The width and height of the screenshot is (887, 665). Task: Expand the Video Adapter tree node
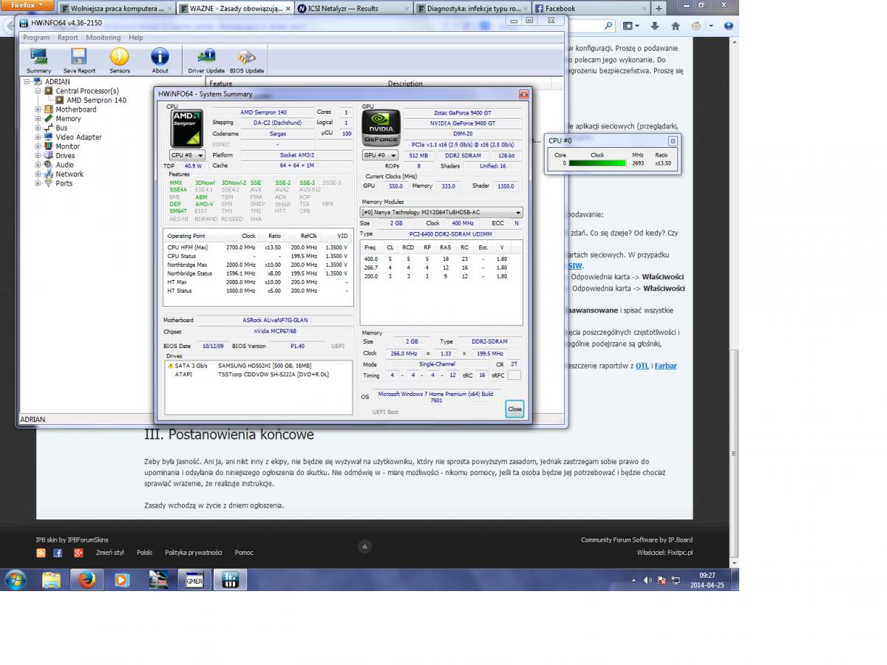pyautogui.click(x=38, y=137)
